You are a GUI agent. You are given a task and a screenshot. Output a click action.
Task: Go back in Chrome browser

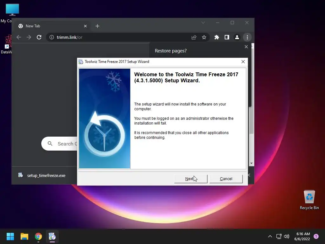point(19,37)
